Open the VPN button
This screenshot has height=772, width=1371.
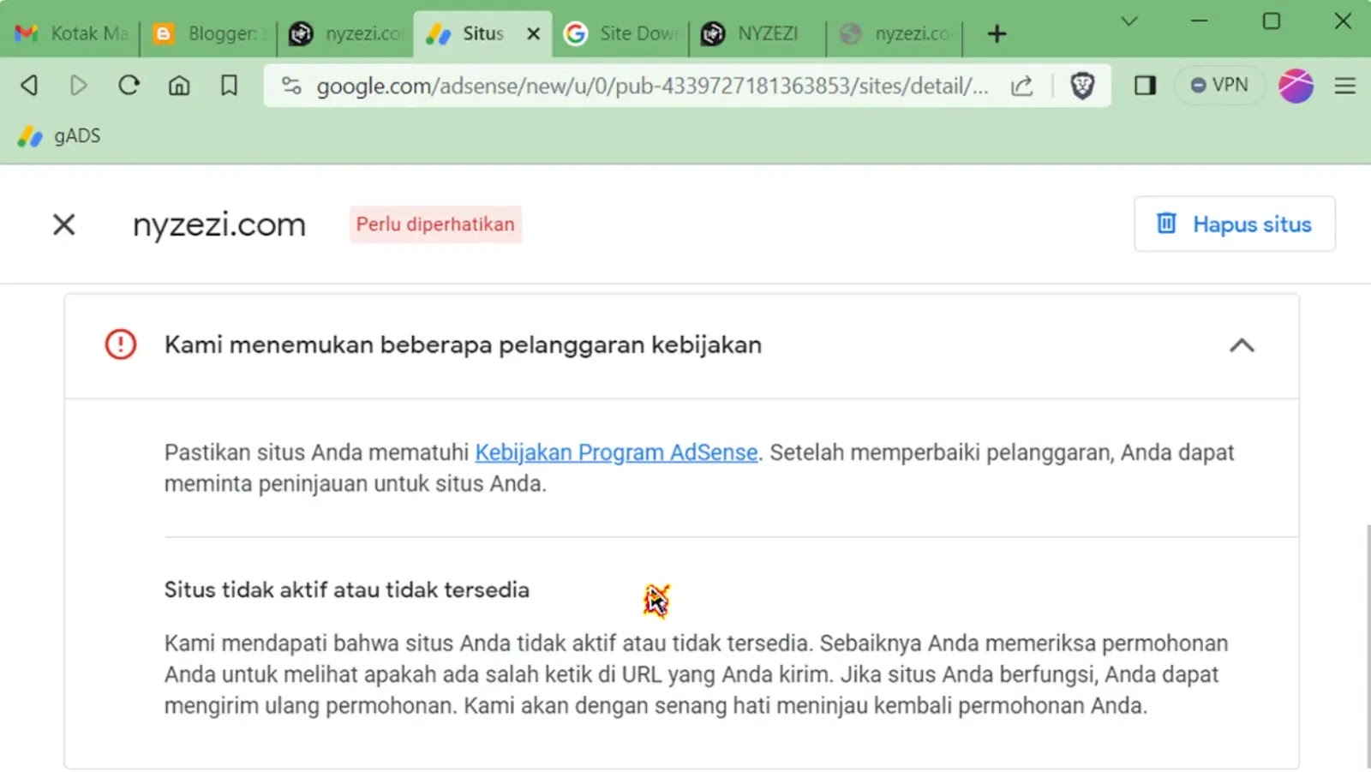[1219, 85]
